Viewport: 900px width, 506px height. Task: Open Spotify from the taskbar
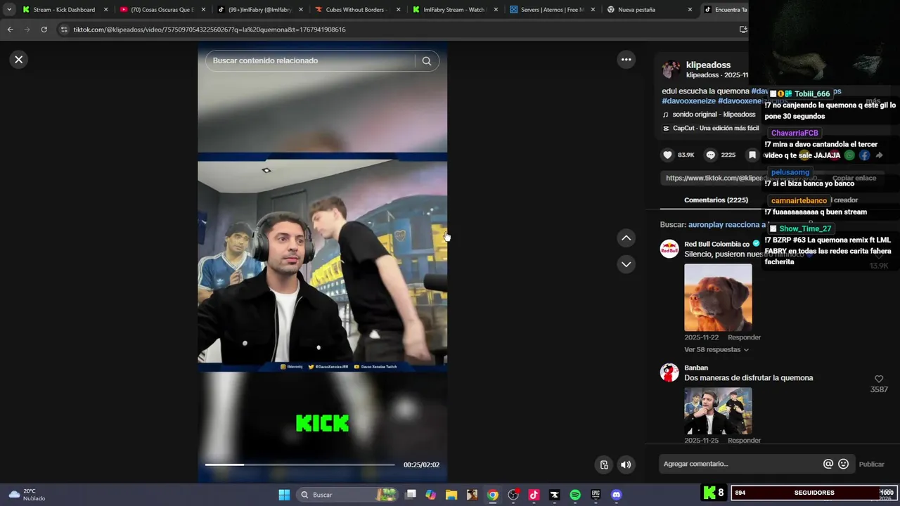(575, 495)
